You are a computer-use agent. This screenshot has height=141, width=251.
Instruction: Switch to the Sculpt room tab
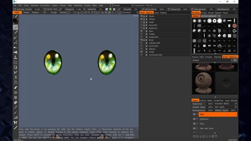[54, 13]
